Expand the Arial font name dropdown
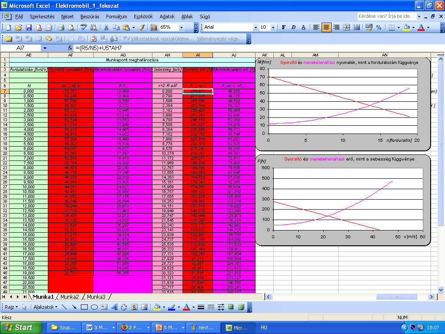The height and width of the screenshot is (334, 445). pos(256,27)
